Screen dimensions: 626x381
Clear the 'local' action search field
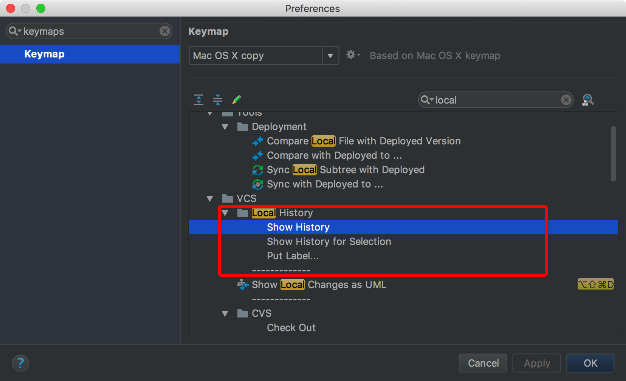pyautogui.click(x=566, y=100)
